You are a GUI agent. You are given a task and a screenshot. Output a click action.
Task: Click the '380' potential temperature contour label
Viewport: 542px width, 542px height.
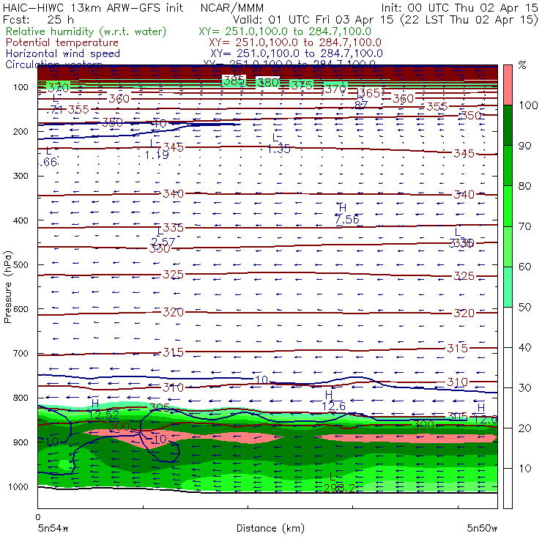pyautogui.click(x=268, y=83)
